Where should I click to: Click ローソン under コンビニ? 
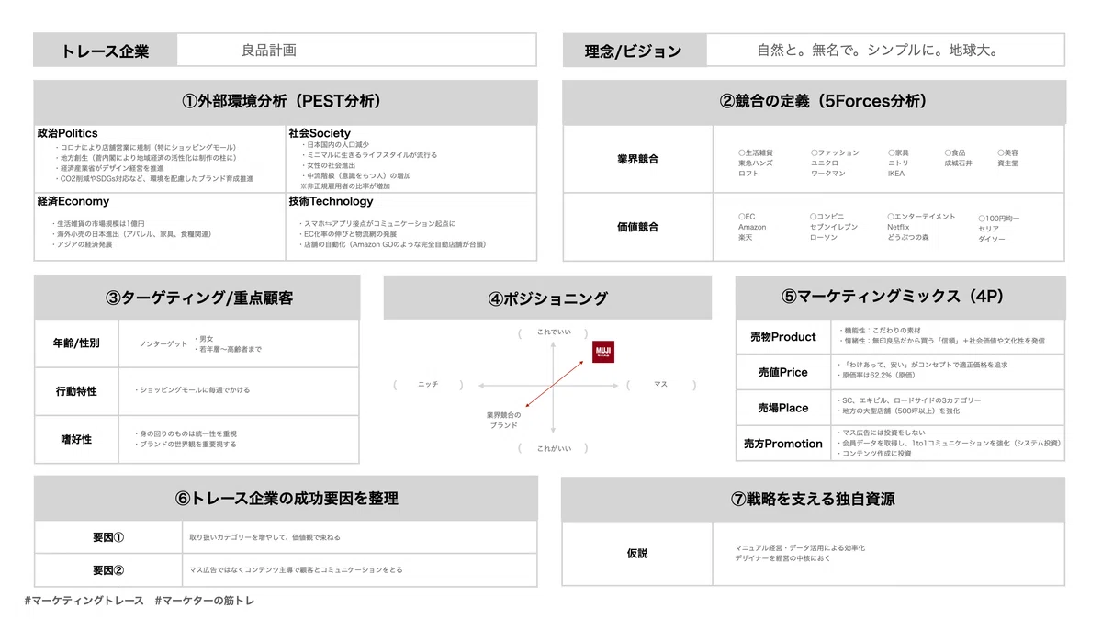coord(824,237)
